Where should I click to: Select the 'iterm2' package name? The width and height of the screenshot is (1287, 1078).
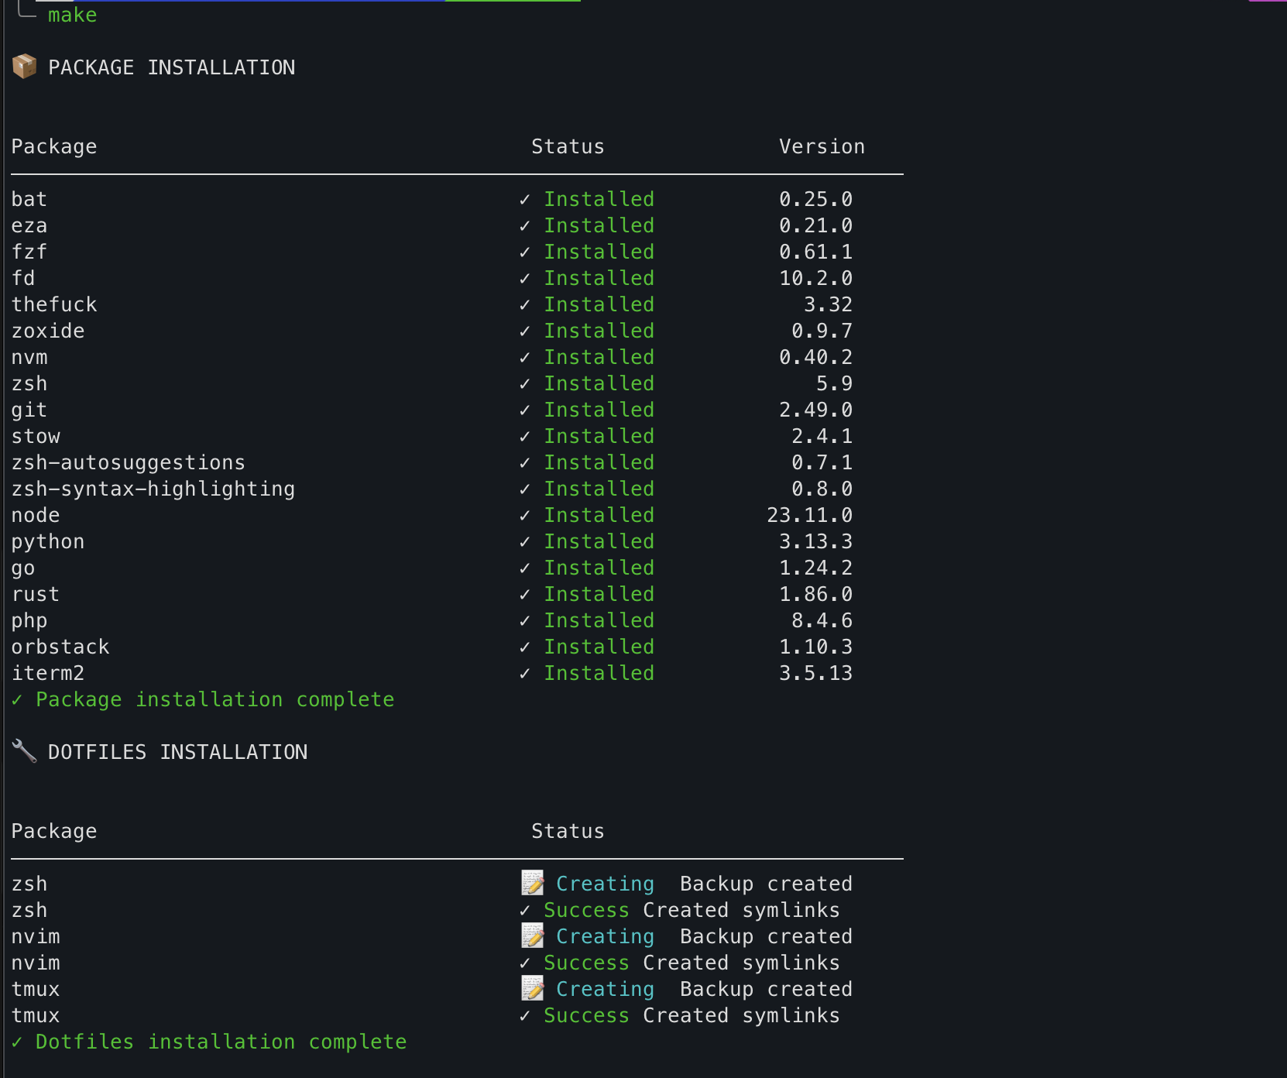point(48,673)
